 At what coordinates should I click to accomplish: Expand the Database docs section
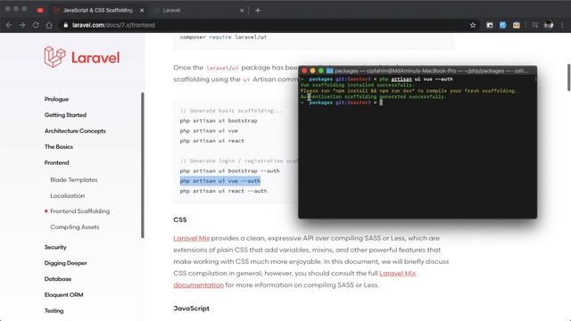tap(58, 279)
